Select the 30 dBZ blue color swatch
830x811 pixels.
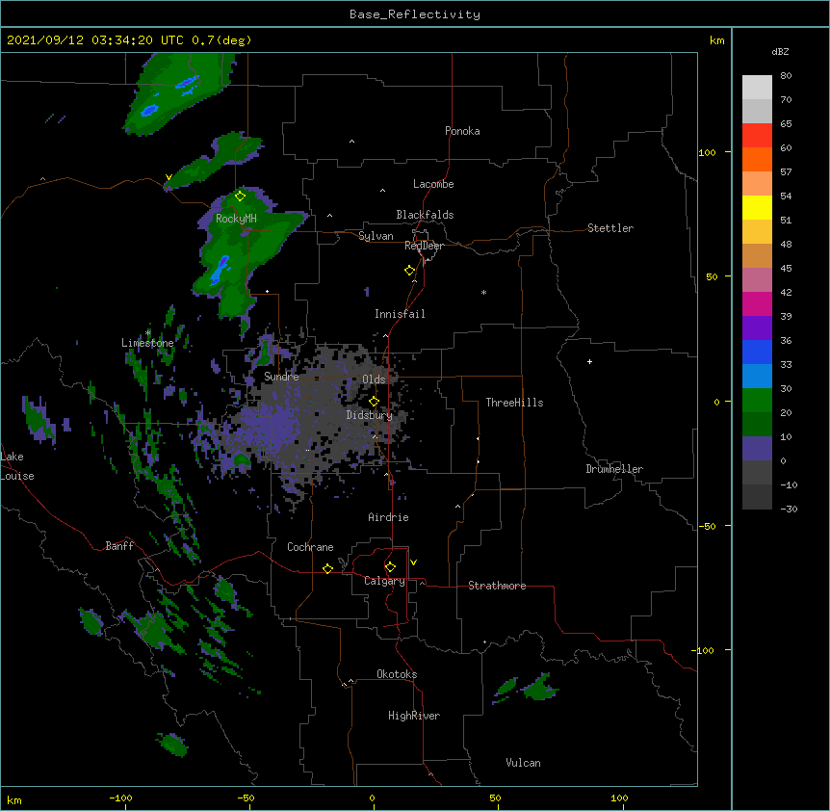[x=757, y=376]
